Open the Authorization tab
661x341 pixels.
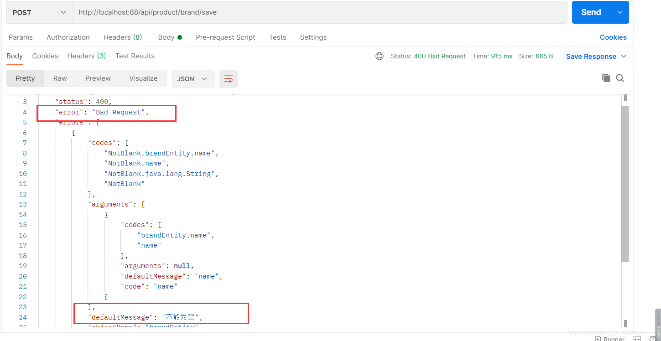[x=68, y=37]
